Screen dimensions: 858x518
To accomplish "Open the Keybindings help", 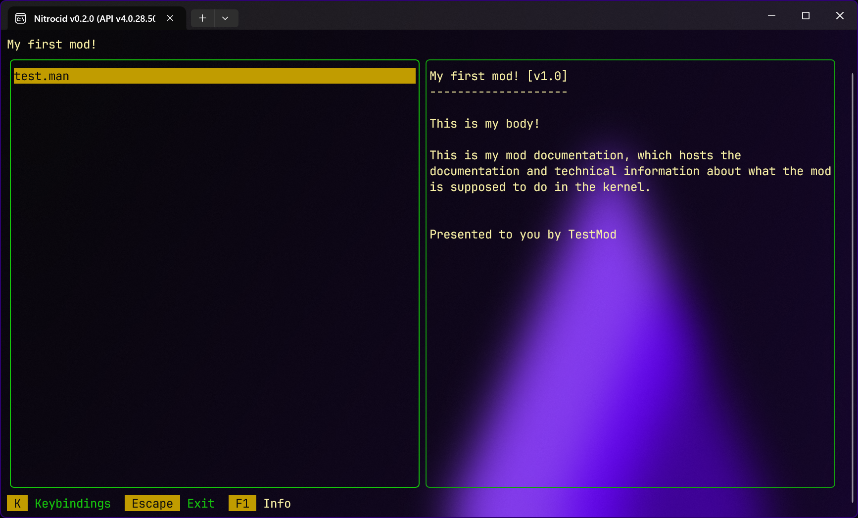I will (x=73, y=504).
